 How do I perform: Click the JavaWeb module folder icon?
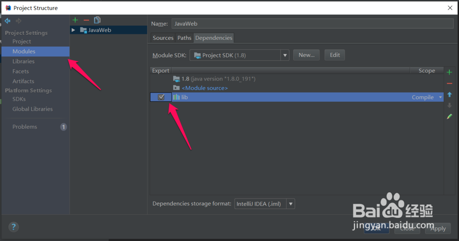coord(84,30)
